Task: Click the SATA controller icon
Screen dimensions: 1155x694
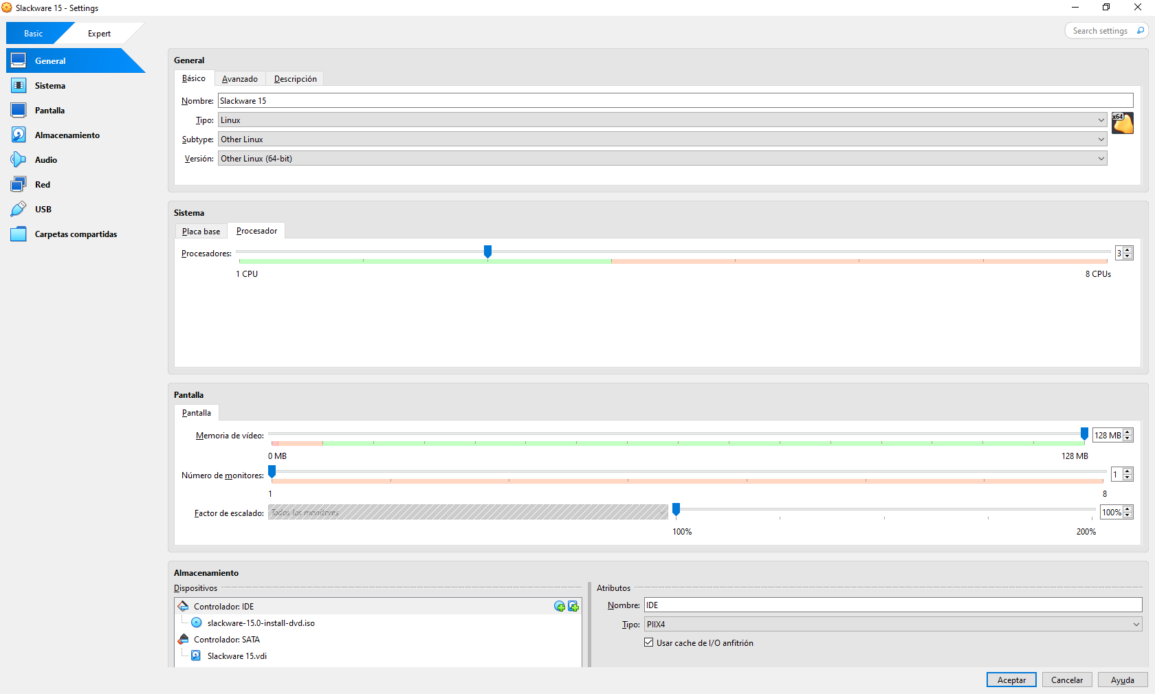Action: coord(184,639)
